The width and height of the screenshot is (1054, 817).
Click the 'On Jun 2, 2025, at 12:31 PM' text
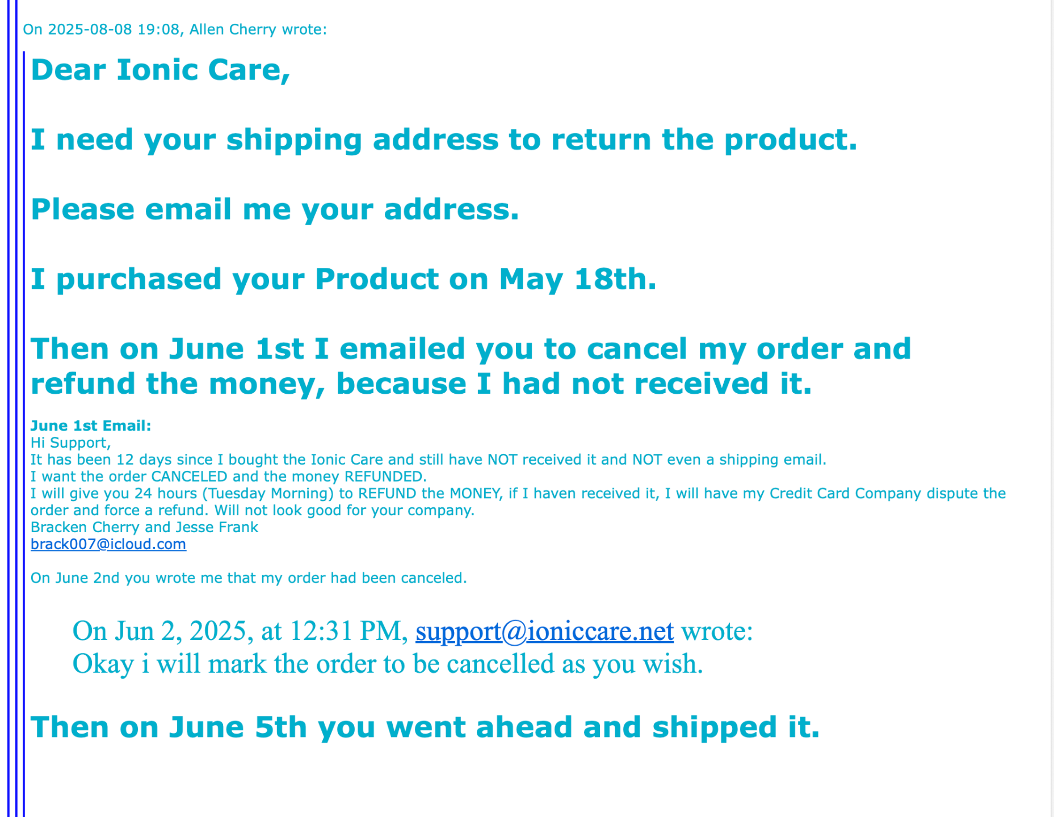click(x=240, y=631)
